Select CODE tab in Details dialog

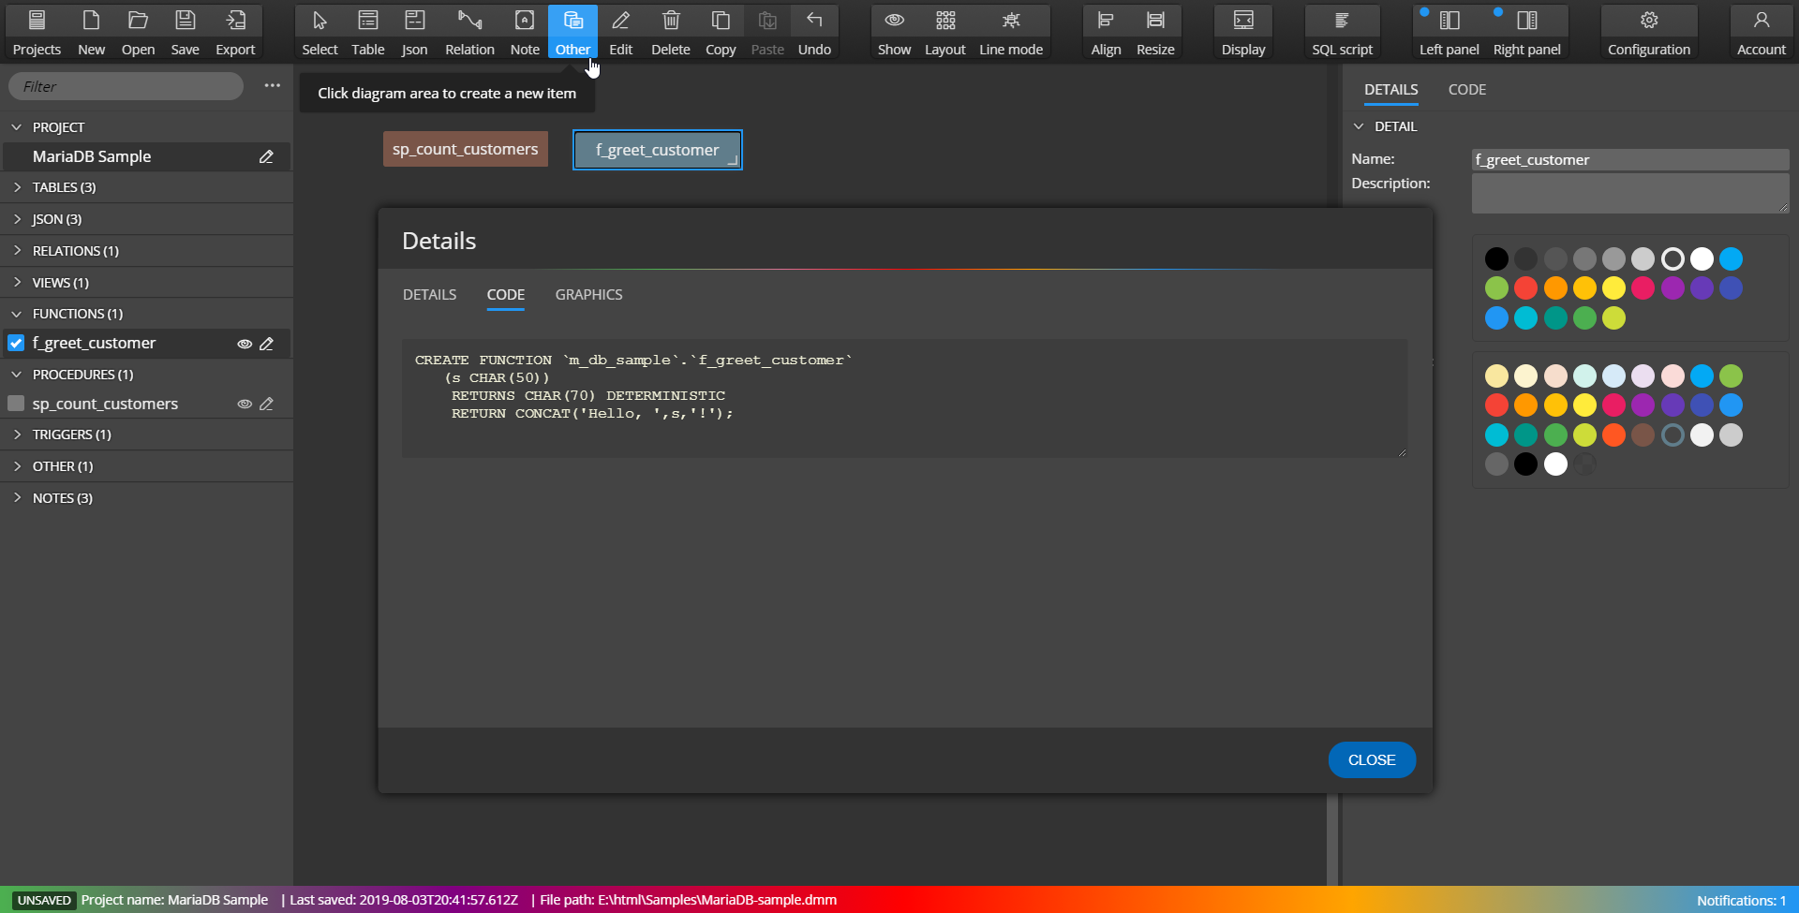tap(505, 294)
